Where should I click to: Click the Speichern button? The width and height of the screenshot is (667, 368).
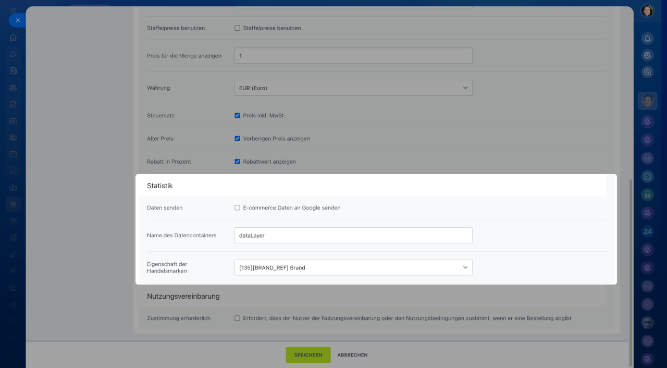click(x=308, y=355)
